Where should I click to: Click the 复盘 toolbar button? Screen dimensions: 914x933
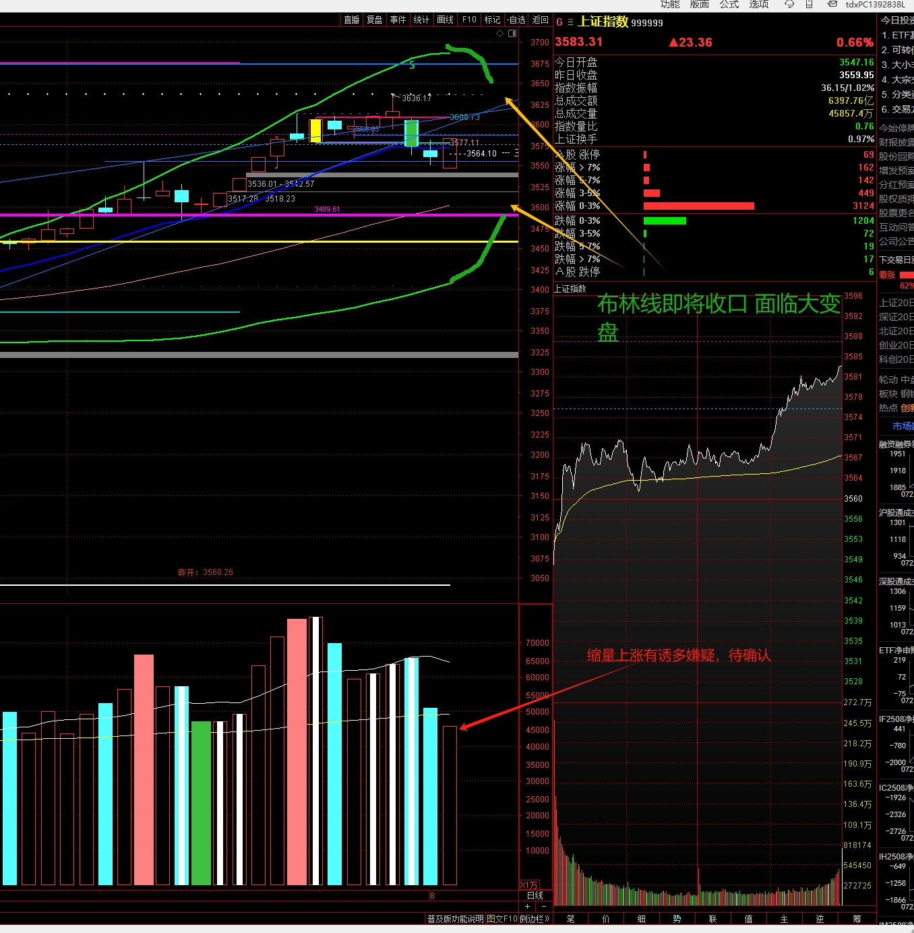pyautogui.click(x=375, y=20)
